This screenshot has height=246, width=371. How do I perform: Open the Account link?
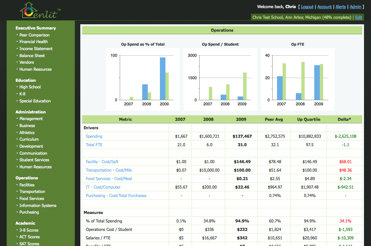pyautogui.click(x=324, y=7)
